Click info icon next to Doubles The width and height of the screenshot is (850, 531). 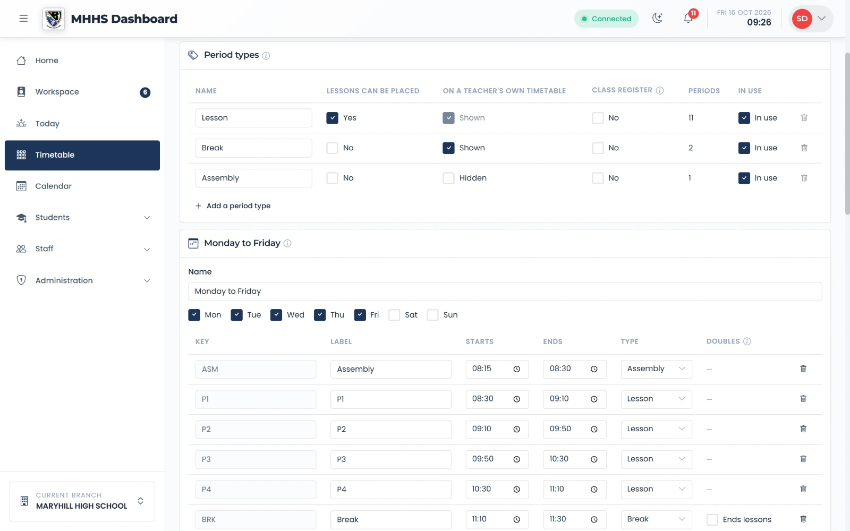pyautogui.click(x=747, y=341)
